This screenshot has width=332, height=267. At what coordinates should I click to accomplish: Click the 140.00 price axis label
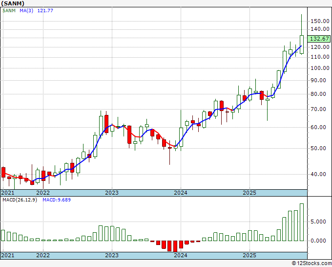pyautogui.click(x=320, y=29)
